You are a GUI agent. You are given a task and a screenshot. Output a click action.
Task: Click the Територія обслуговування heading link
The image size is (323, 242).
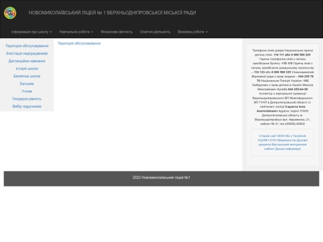point(79,44)
